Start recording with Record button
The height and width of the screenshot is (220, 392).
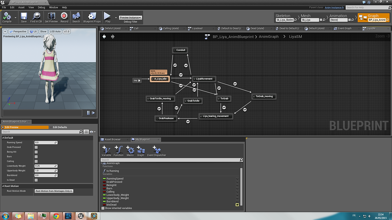(x=64, y=17)
